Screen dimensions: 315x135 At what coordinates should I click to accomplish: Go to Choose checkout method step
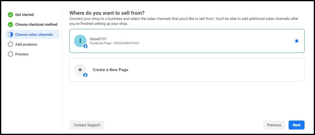(x=36, y=25)
